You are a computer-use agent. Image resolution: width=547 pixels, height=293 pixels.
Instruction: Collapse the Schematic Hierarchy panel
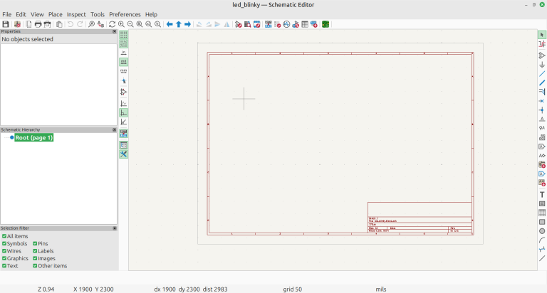click(114, 129)
